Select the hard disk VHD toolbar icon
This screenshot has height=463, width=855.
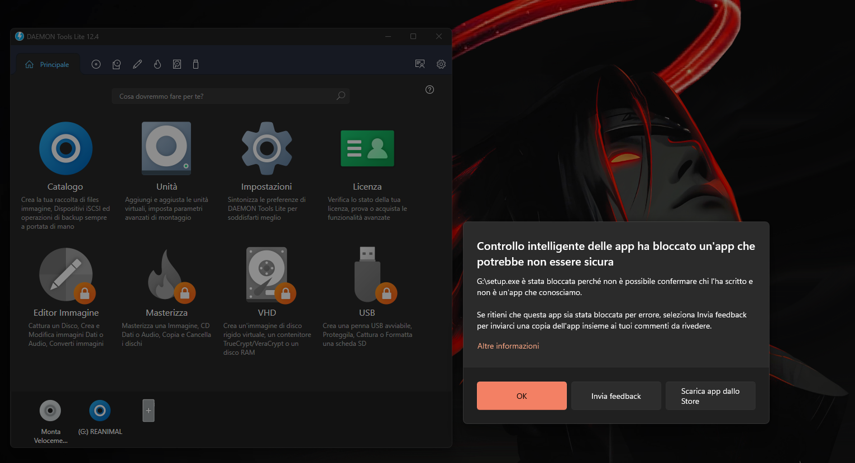[177, 64]
